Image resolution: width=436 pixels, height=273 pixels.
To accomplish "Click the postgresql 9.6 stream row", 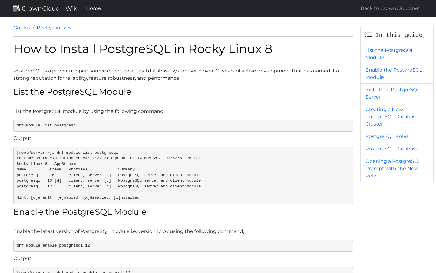I will click(109, 175).
